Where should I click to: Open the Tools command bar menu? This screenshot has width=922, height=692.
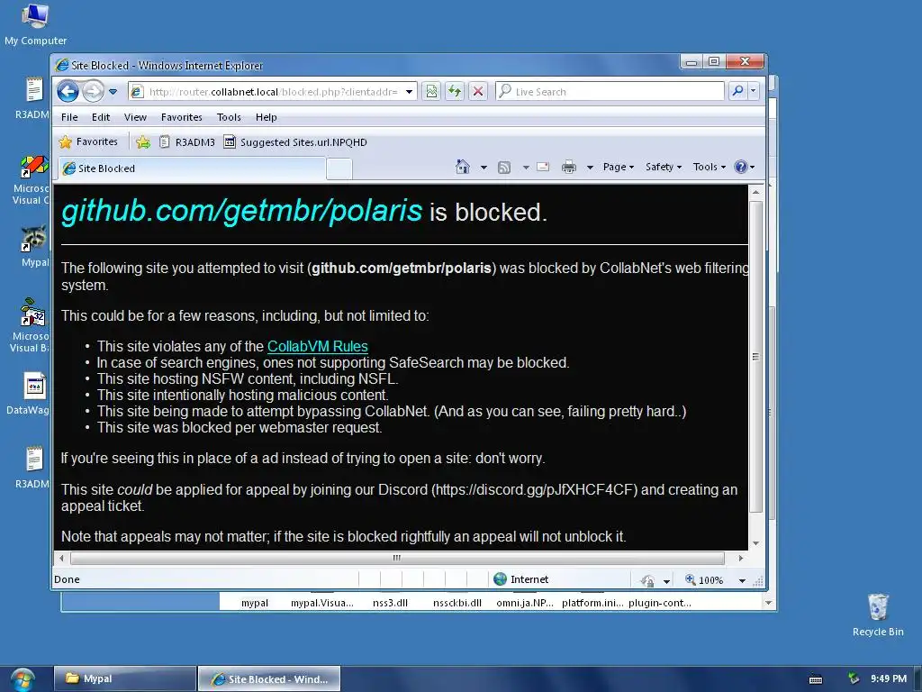click(710, 167)
